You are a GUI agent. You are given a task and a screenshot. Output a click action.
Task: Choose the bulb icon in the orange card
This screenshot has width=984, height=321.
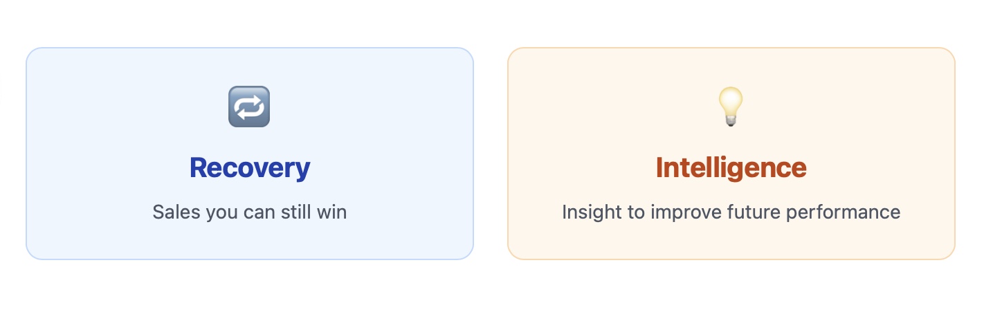pyautogui.click(x=731, y=107)
